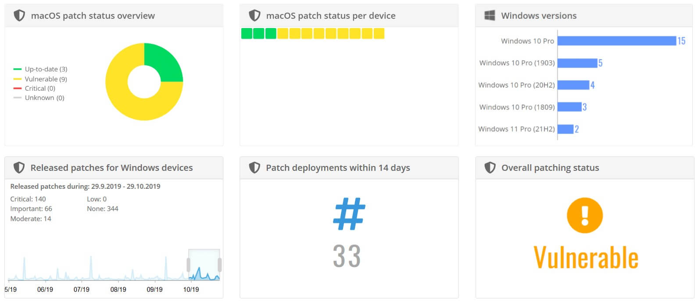698x301 pixels.
Task: Click the 06/19 timeline axis label
Action: (x=45, y=290)
